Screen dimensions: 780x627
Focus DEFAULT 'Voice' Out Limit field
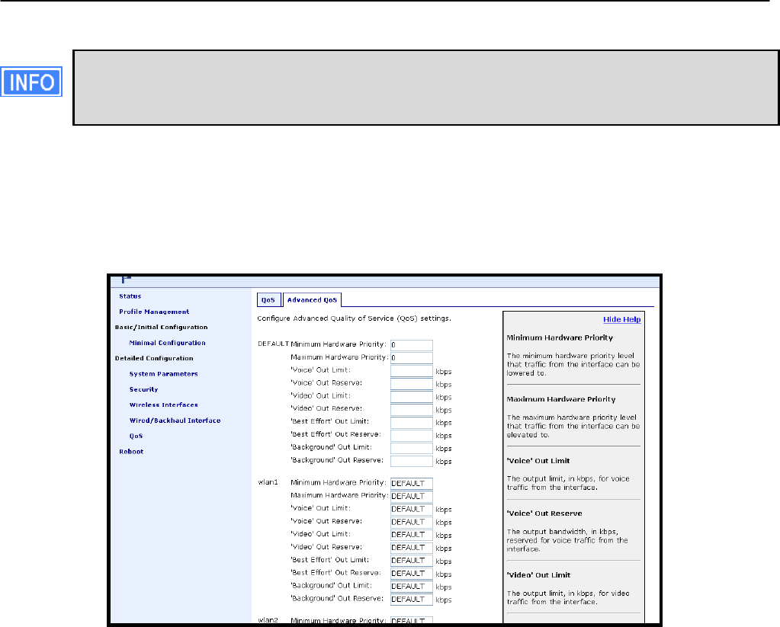coord(412,371)
